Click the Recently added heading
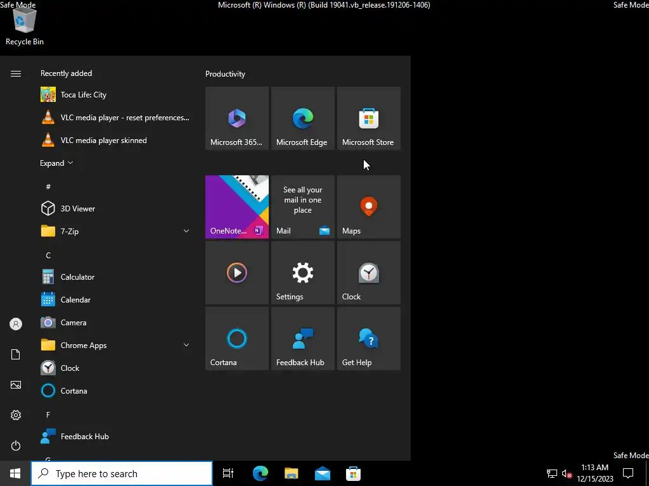The image size is (649, 486). (66, 73)
